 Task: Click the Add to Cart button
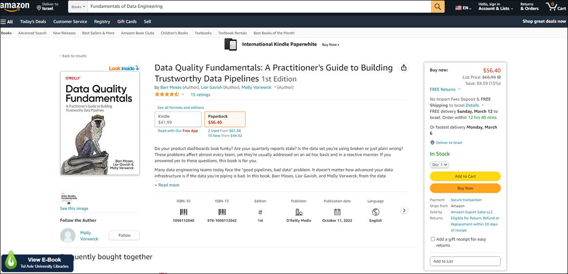tap(465, 176)
